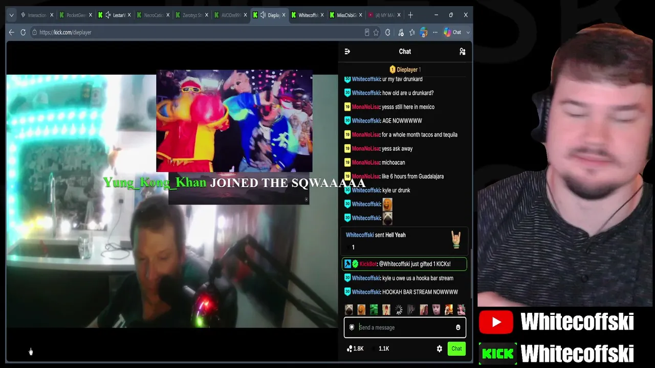Viewport: 655px width, 368px height.
Task: Open a new browser tab
Action: (410, 15)
